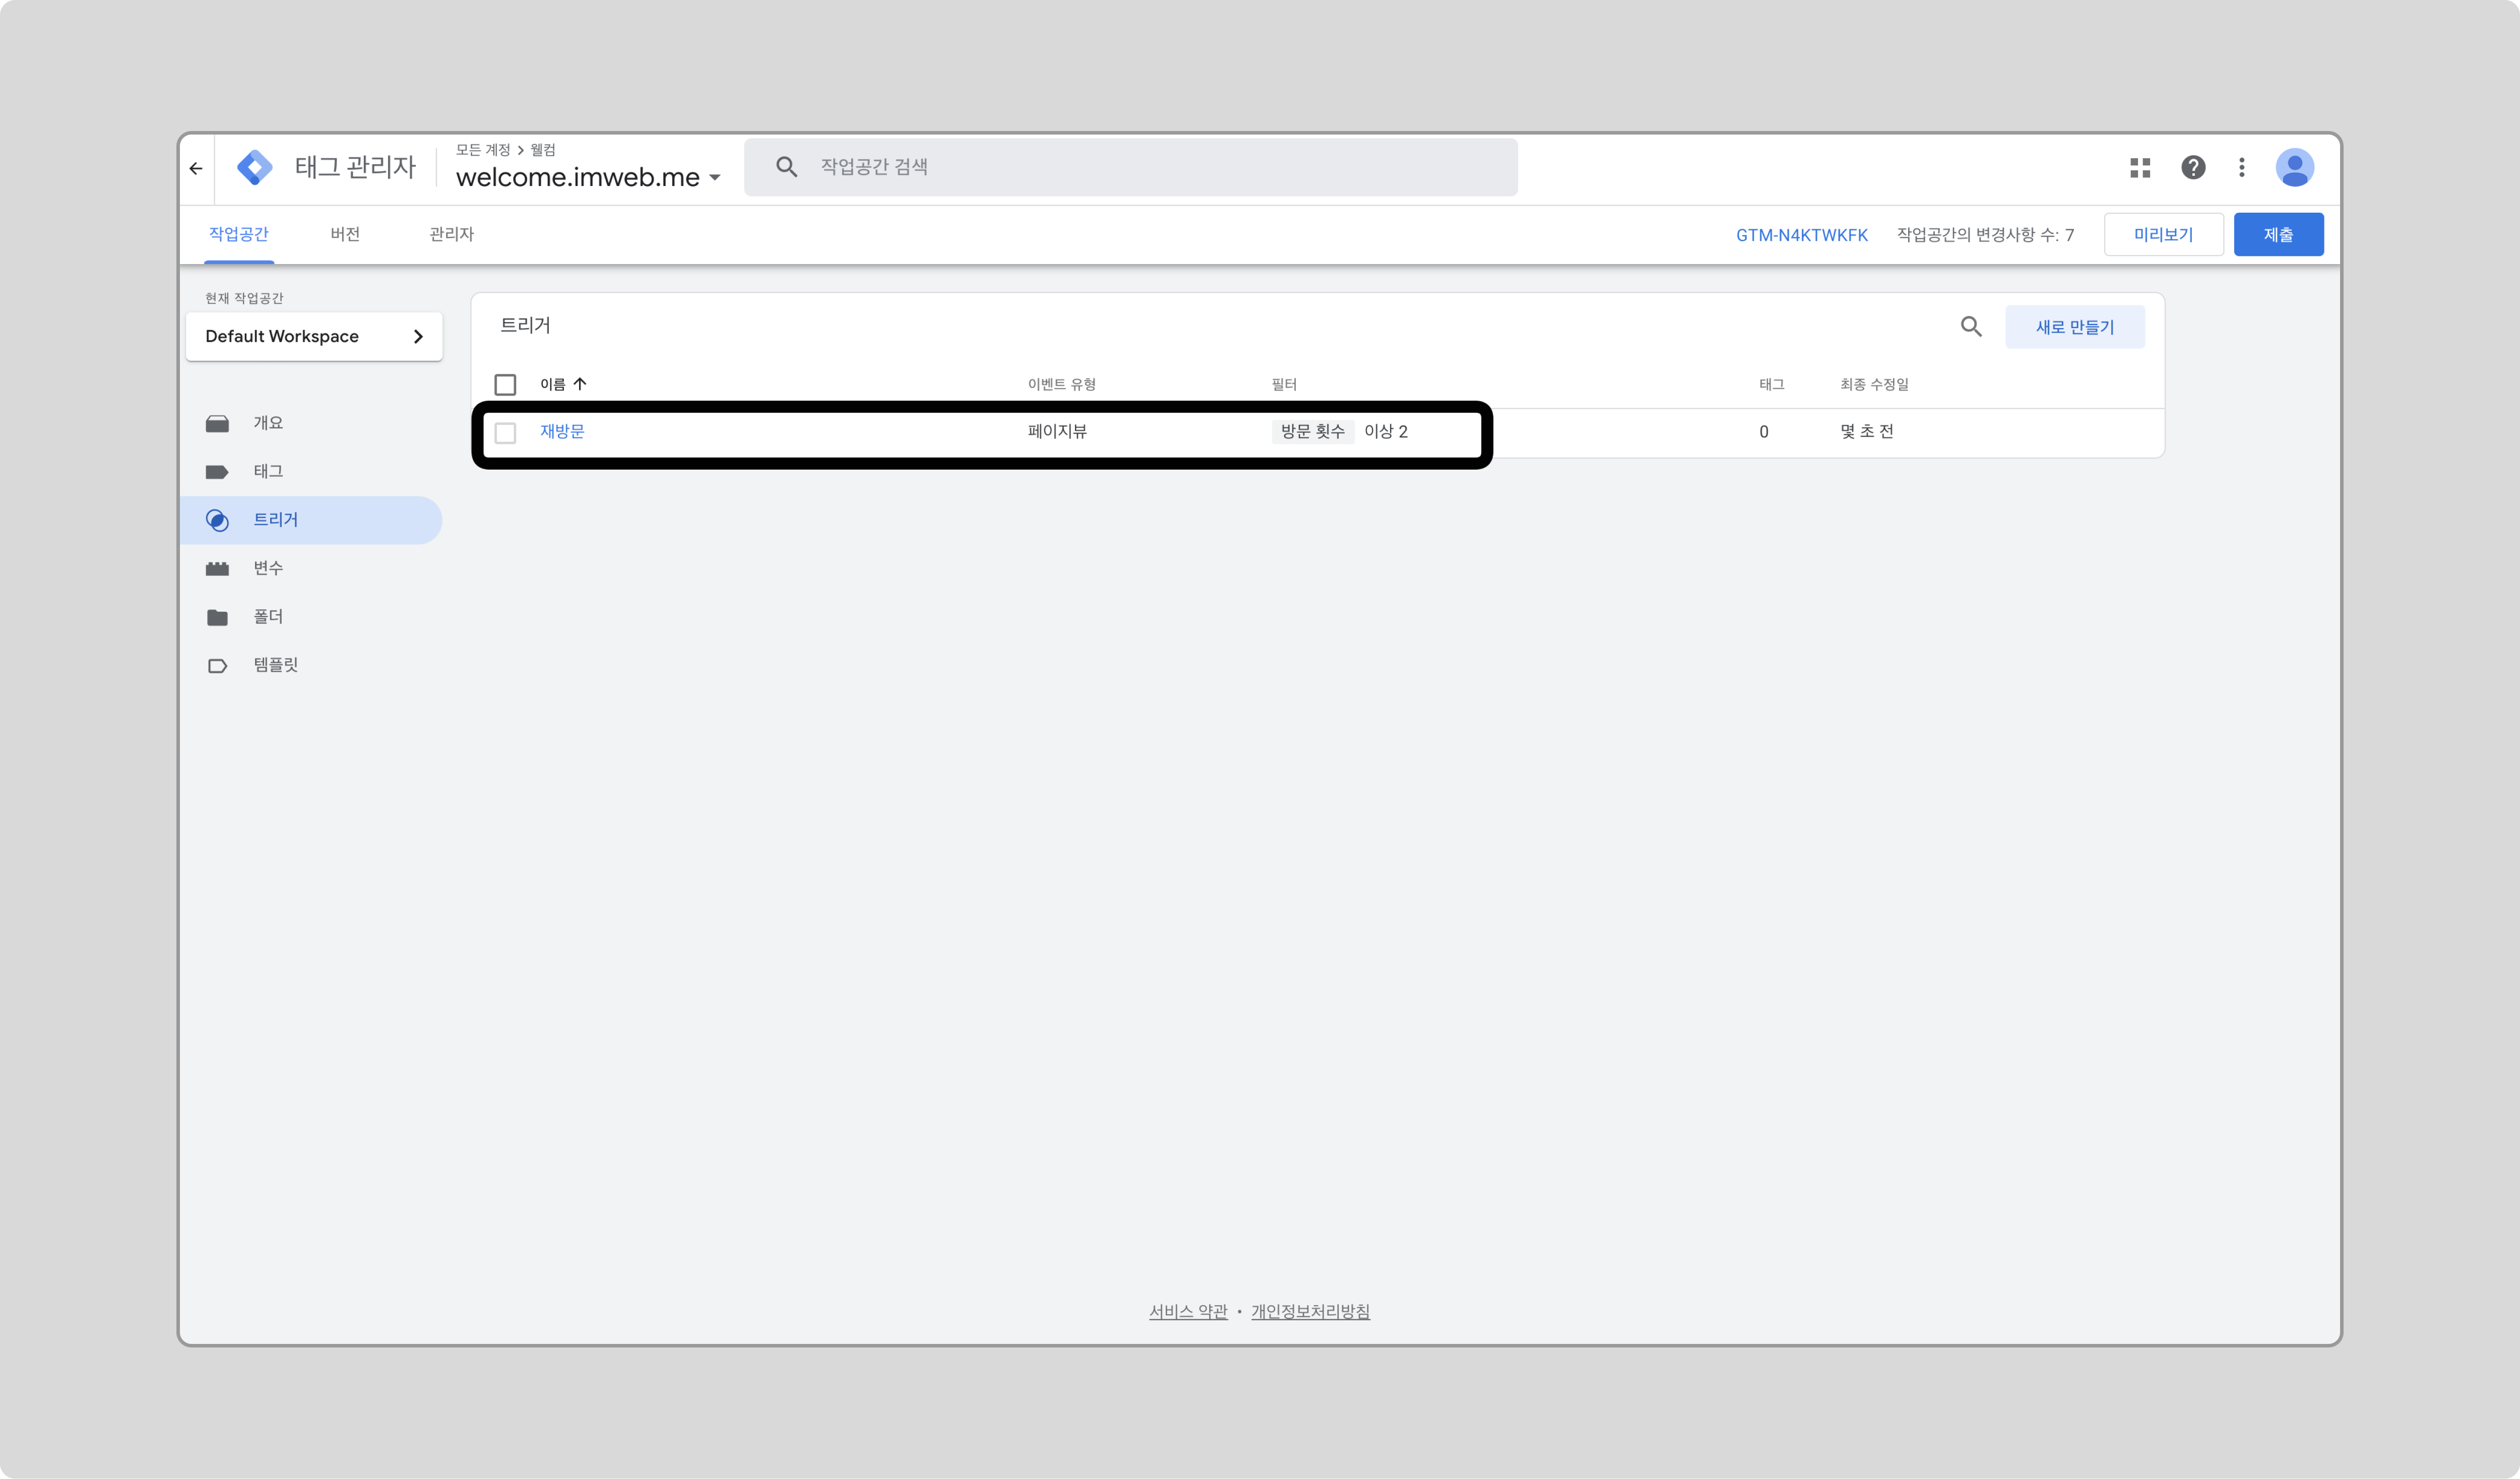This screenshot has height=1479, width=2520.
Task: Click the 변수 variable brick icon
Action: click(217, 568)
